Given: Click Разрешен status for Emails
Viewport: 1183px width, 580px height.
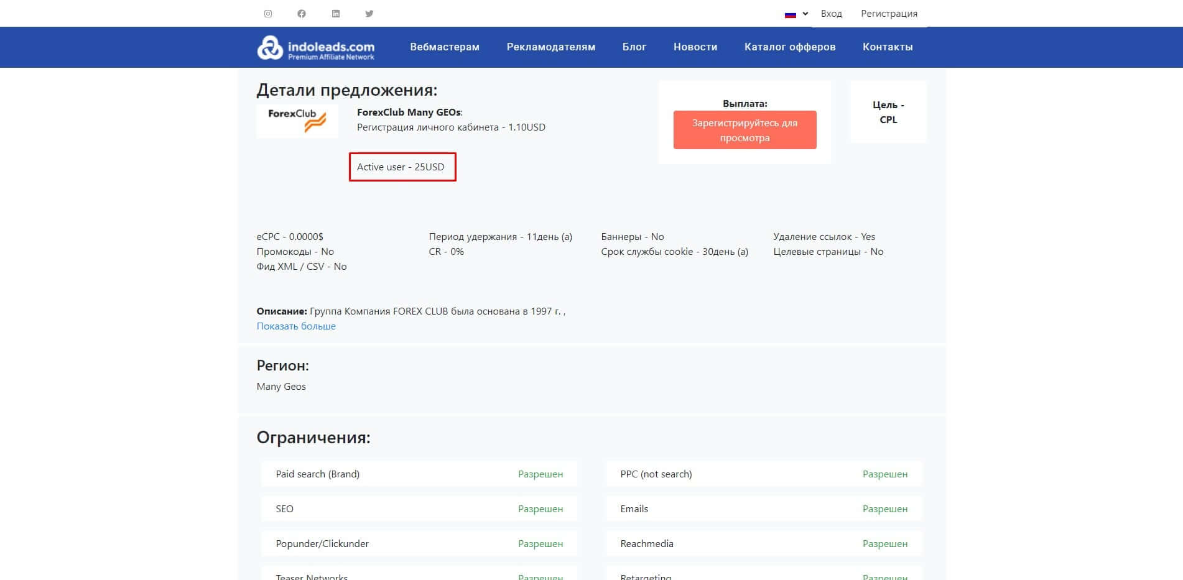Looking at the screenshot, I should pyautogui.click(x=885, y=509).
